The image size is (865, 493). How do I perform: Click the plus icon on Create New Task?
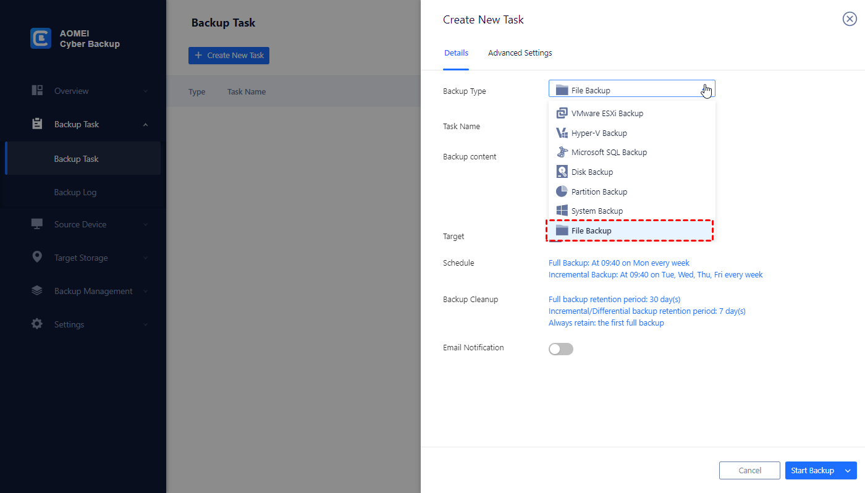coord(198,55)
